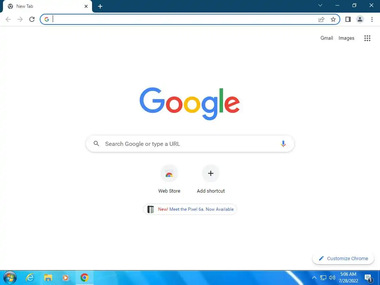Open the Images link
380x285 pixels.
(346, 38)
